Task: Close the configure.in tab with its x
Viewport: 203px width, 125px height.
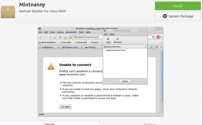Action: [58, 47]
